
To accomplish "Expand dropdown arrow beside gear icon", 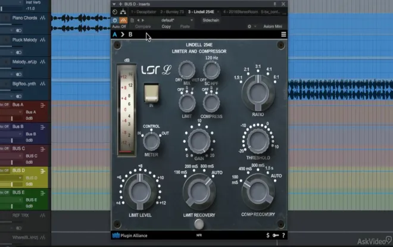I will 255,26.
